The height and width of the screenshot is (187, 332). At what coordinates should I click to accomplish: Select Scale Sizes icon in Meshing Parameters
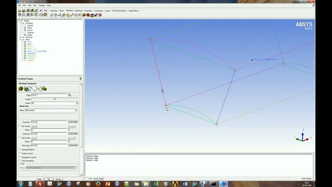(x=26, y=89)
